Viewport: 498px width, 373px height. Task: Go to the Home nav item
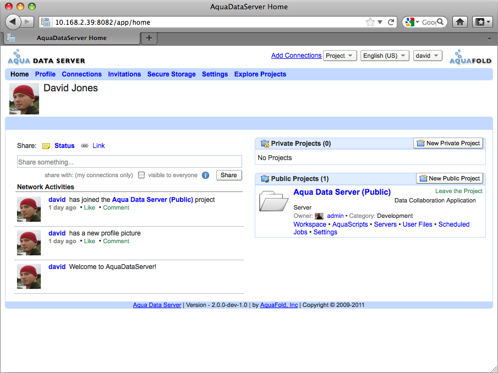(x=19, y=74)
